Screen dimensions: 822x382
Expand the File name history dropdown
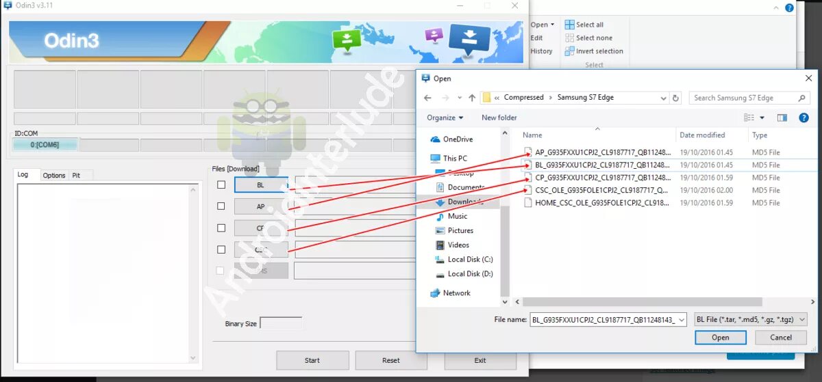681,319
